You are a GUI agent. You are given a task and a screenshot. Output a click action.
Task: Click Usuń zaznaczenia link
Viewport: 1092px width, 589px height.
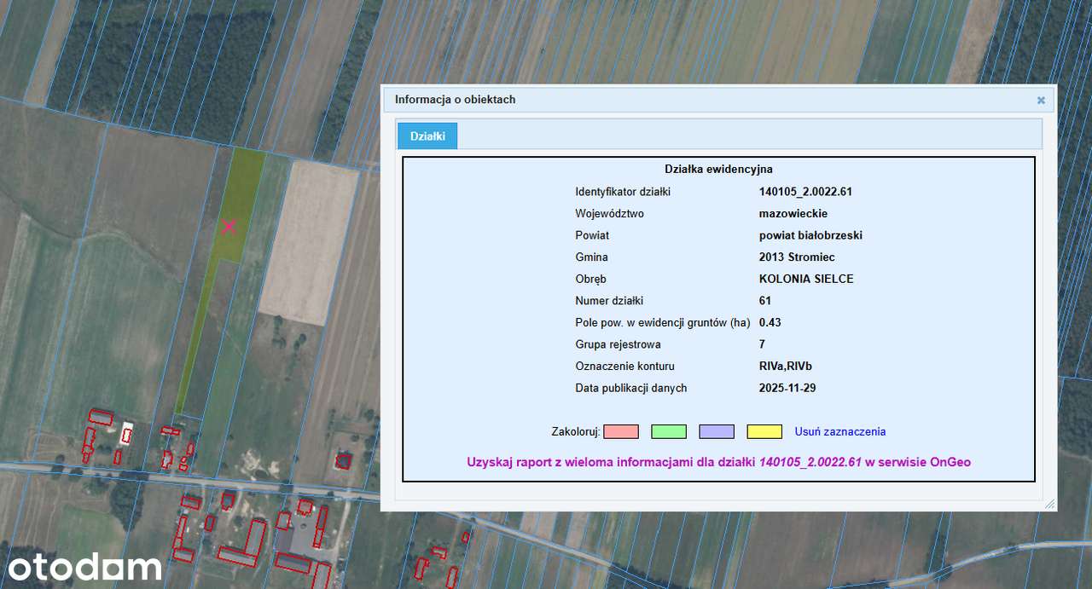click(x=840, y=432)
